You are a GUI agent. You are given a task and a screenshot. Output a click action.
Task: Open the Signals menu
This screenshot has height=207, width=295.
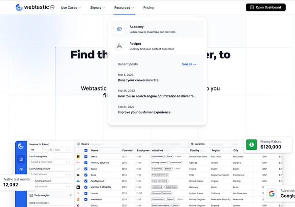[x=97, y=8]
